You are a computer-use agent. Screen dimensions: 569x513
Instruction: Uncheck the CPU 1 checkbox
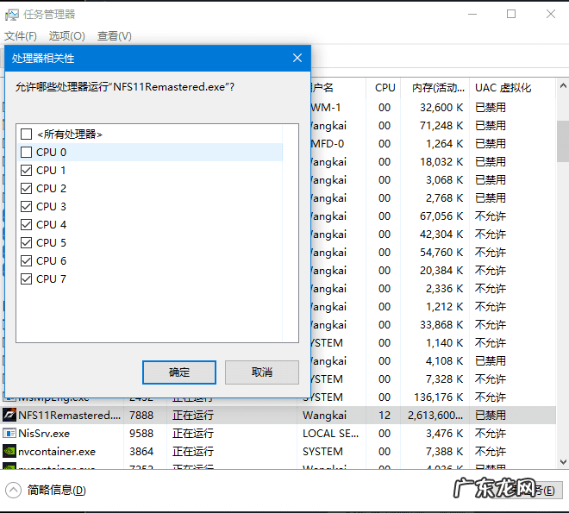[x=27, y=171]
